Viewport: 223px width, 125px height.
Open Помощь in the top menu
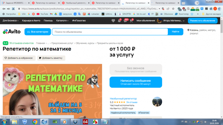(x=48, y=21)
